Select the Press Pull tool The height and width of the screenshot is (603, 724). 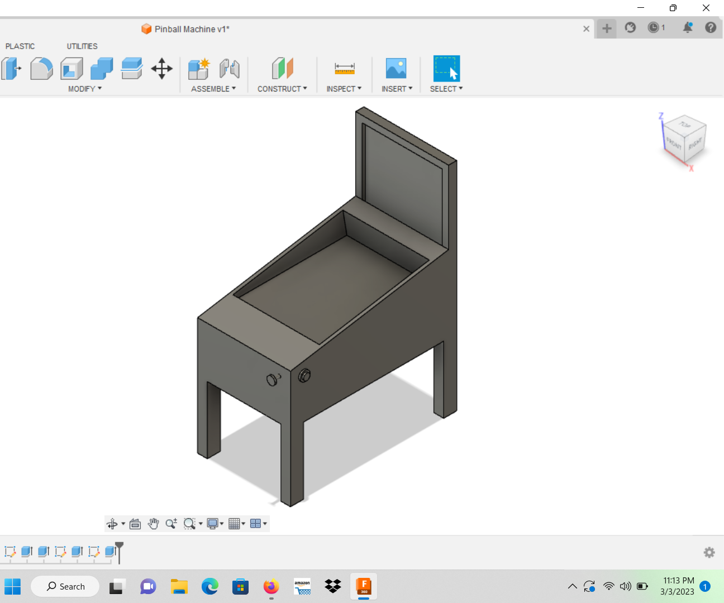(x=11, y=69)
